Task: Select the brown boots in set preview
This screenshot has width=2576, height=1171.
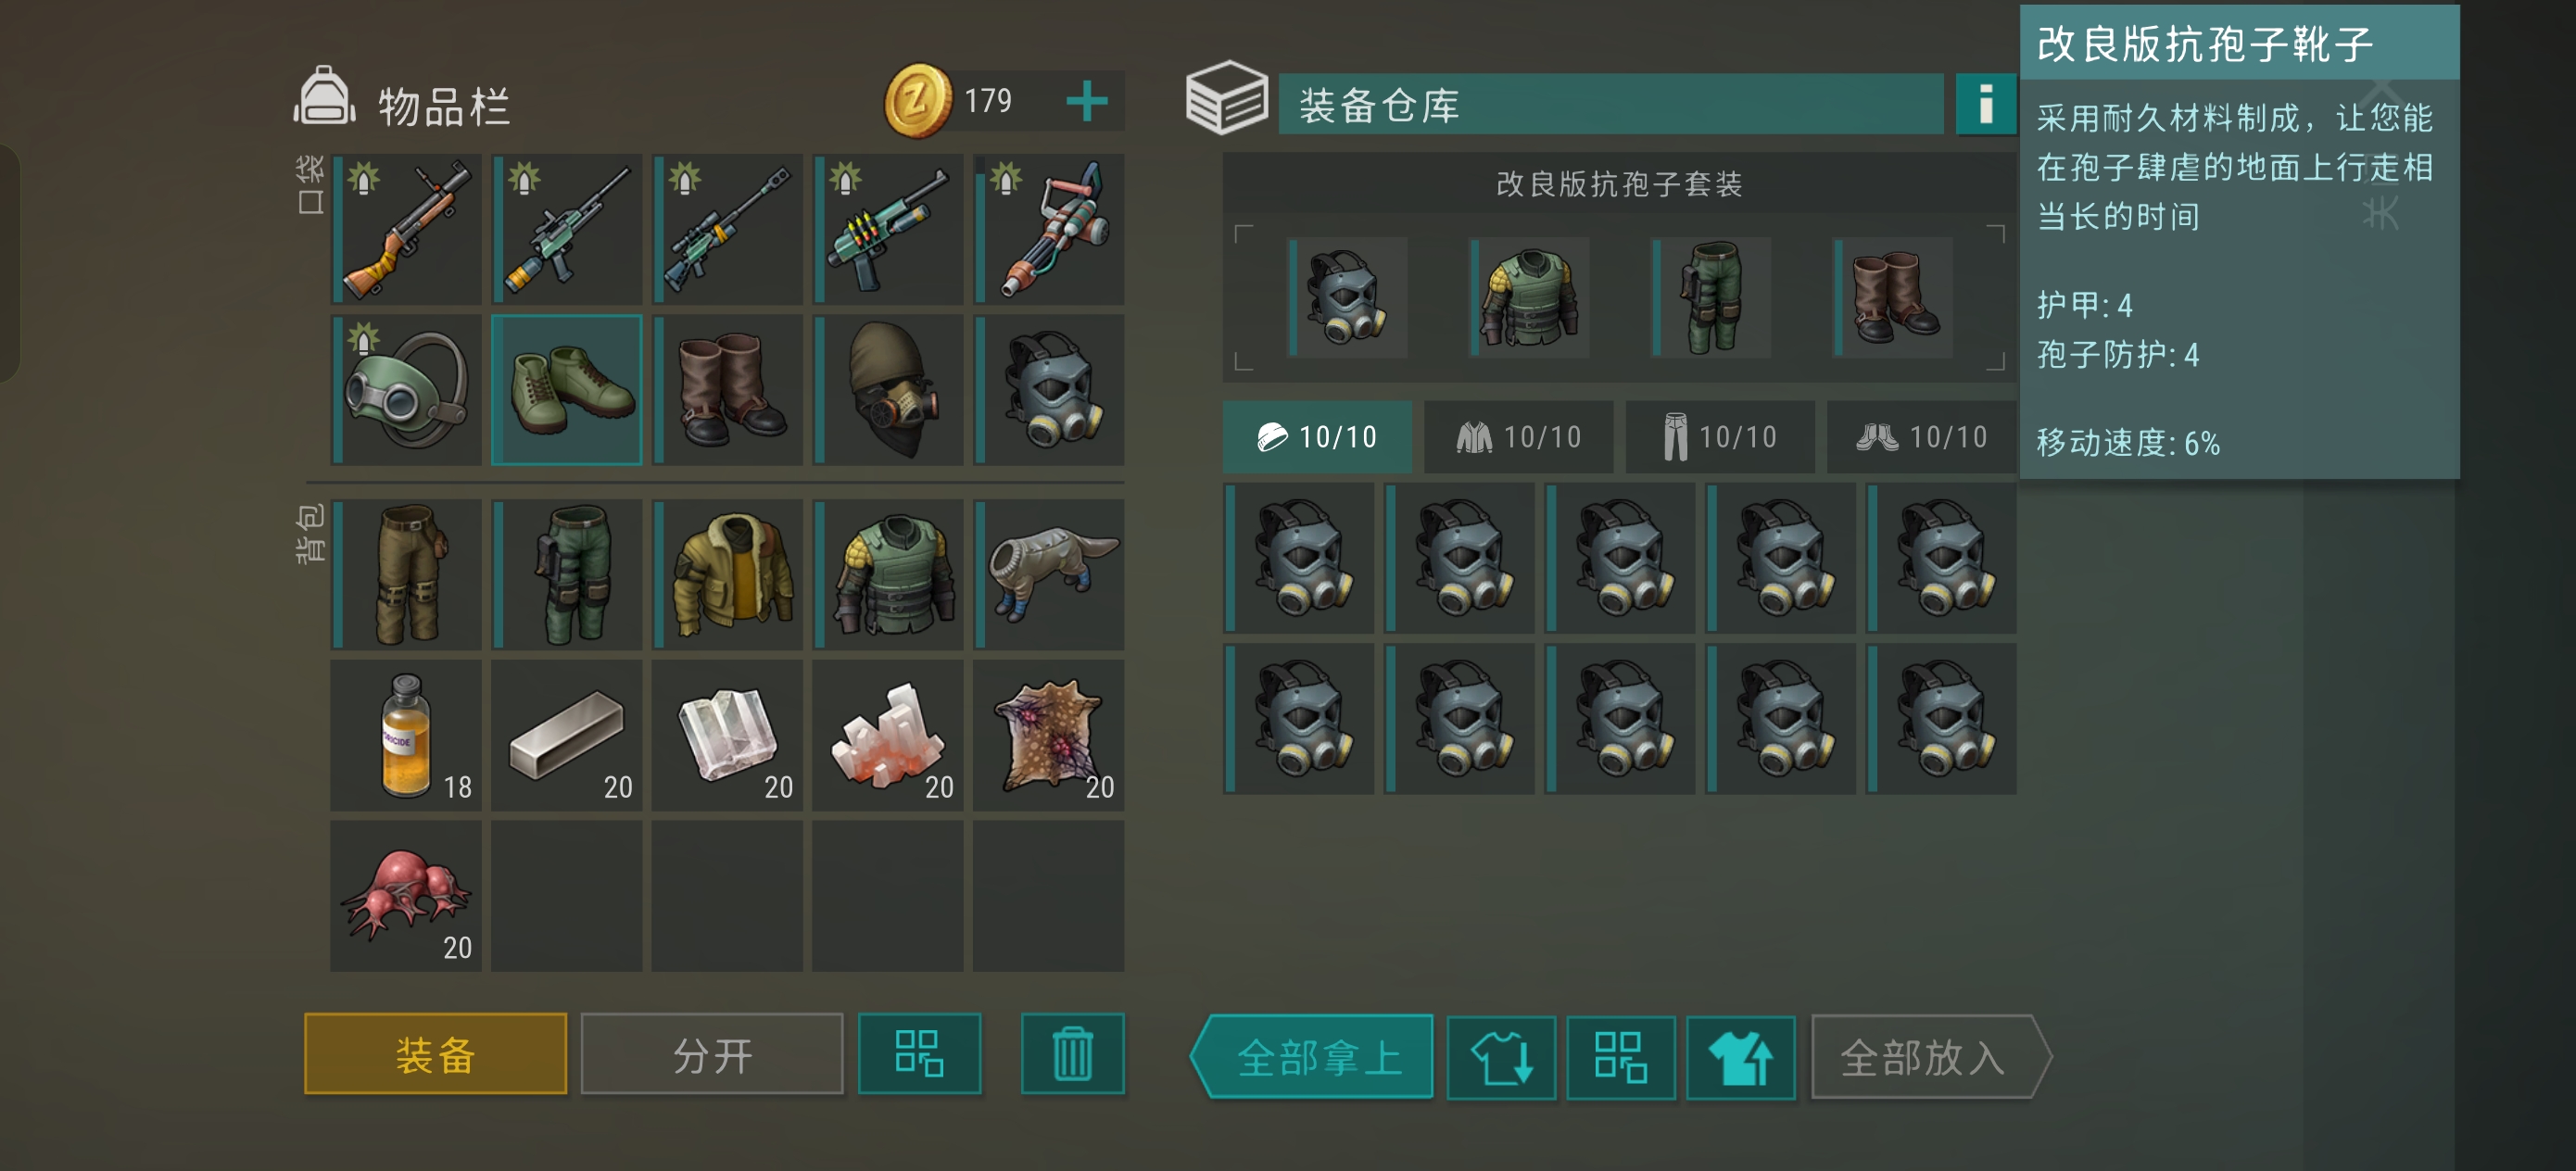Action: click(x=1893, y=297)
